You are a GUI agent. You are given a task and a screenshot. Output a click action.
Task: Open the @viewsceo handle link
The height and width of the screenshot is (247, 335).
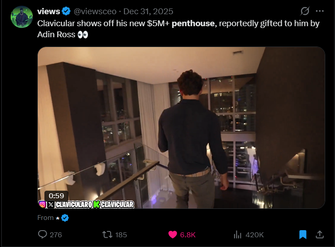click(x=95, y=11)
